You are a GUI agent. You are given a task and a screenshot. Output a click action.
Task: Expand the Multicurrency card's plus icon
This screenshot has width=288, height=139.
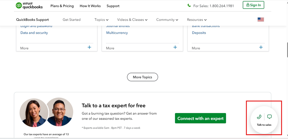coord(175,47)
